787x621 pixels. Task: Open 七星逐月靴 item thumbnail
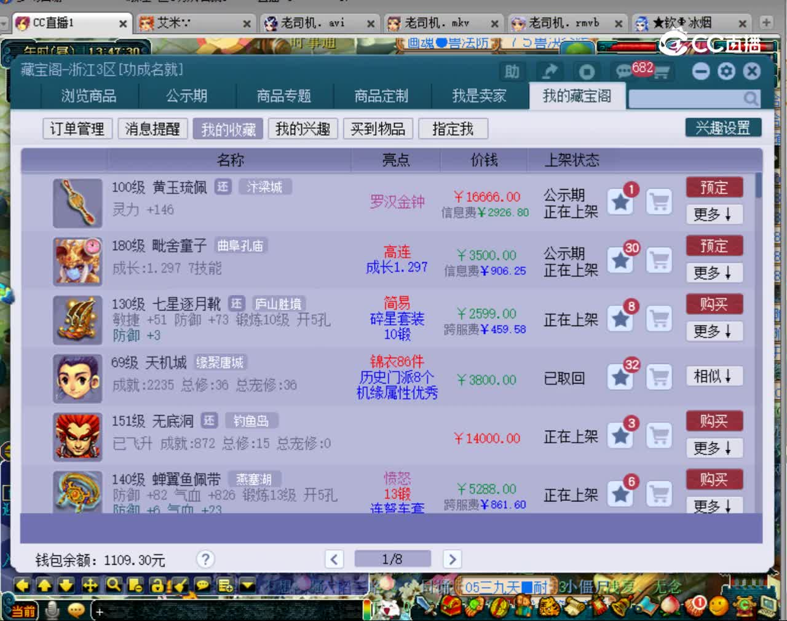point(77,320)
